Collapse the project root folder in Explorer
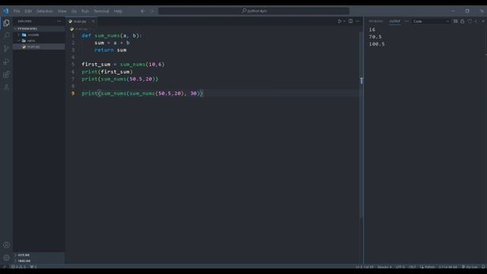This screenshot has height=274, width=487. coord(39,29)
